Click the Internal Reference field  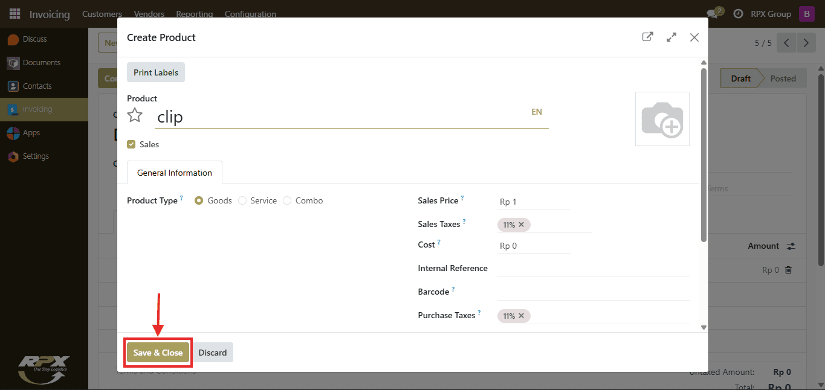pos(594,269)
